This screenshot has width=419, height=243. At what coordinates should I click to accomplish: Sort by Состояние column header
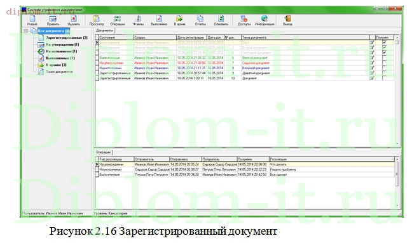coord(116,37)
